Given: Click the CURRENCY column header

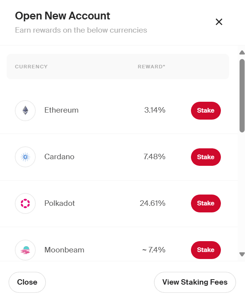Looking at the screenshot, I should 31,66.
